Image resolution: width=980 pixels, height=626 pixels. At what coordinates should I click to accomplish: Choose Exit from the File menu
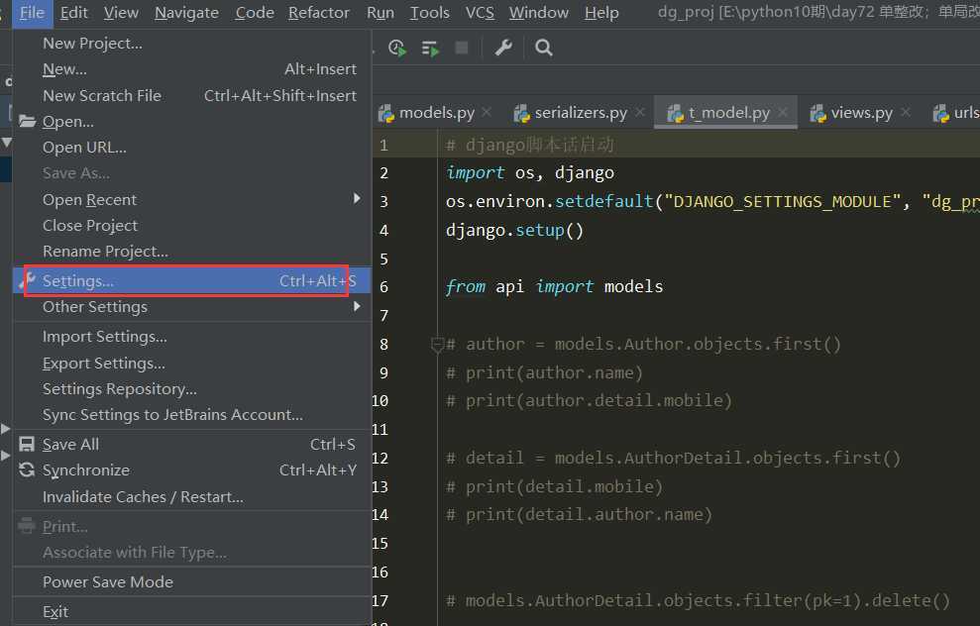(192, 611)
